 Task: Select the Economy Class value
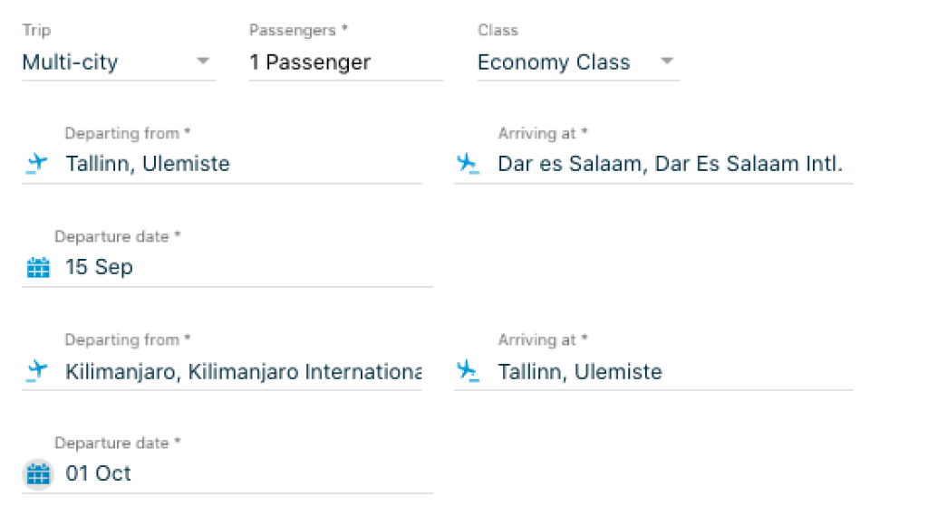(554, 62)
